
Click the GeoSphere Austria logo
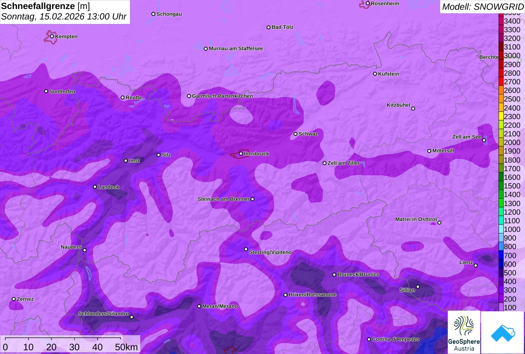coord(464,332)
